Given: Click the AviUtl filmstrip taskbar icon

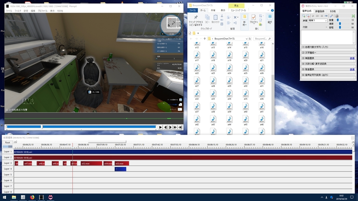Looking at the screenshot, I should [41, 197].
